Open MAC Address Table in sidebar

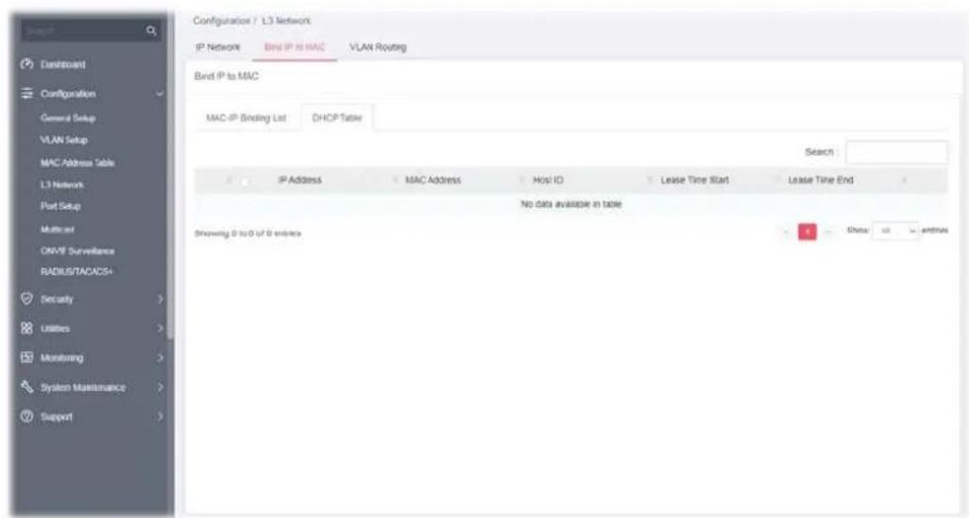pos(77,163)
